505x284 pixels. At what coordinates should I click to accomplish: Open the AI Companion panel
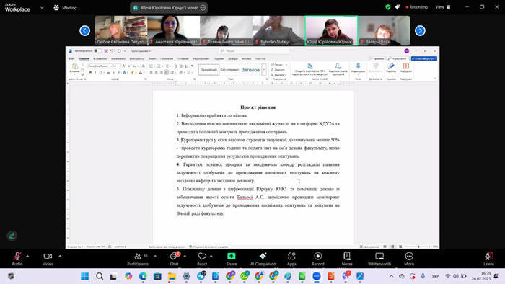pos(263,259)
